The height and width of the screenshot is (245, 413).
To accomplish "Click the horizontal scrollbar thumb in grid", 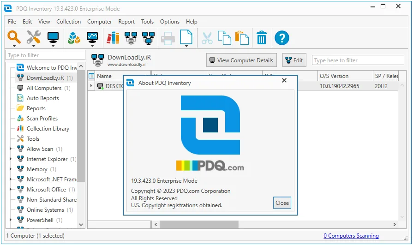I will (199, 224).
